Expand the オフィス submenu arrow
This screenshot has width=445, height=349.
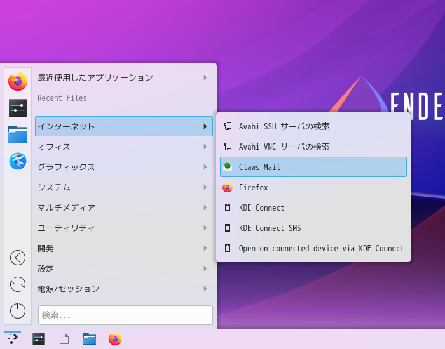(205, 147)
